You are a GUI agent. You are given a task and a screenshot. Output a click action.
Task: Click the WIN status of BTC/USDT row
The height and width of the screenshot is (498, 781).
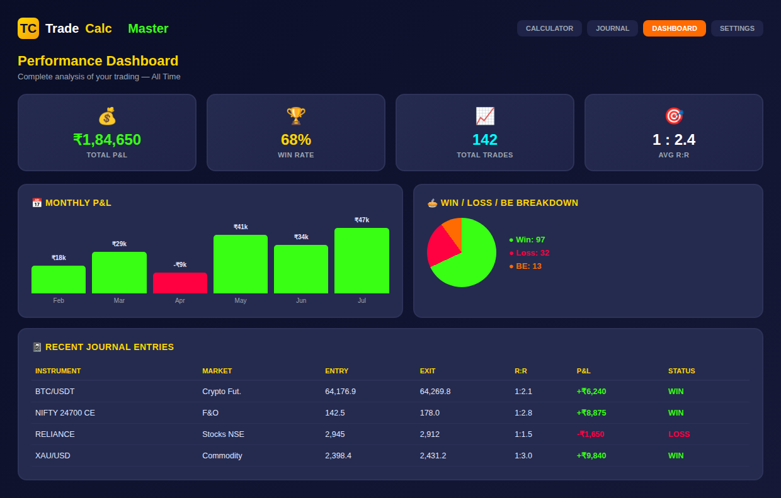[676, 392]
